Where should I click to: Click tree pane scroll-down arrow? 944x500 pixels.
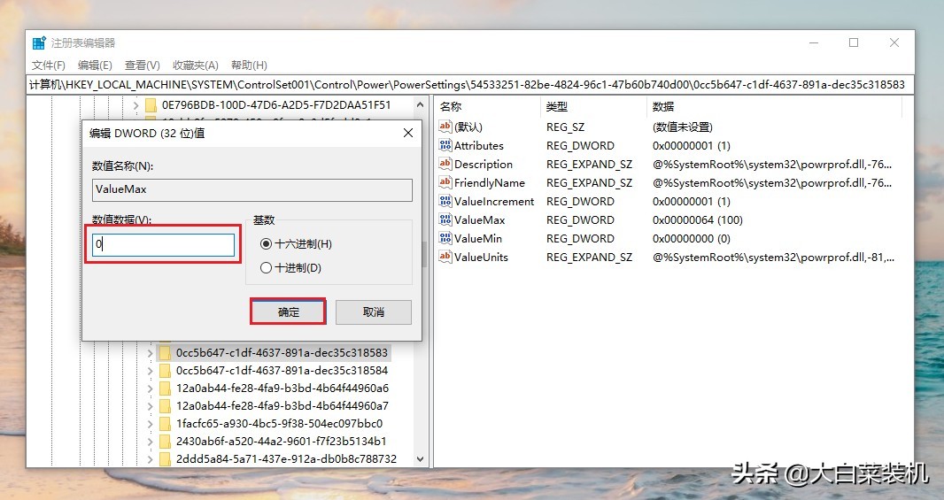coord(421,459)
